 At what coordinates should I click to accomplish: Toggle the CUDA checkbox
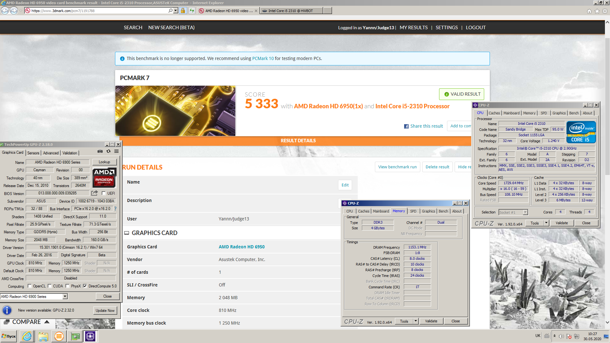50,286
